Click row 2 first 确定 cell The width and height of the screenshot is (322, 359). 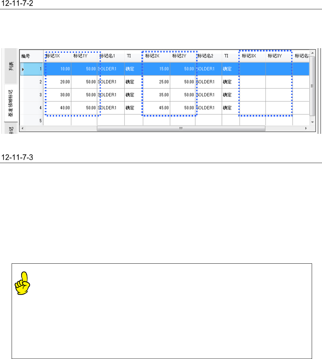134,82
